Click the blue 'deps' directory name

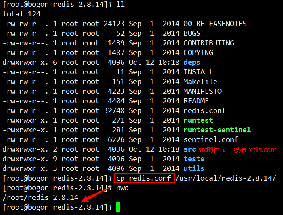(192, 62)
